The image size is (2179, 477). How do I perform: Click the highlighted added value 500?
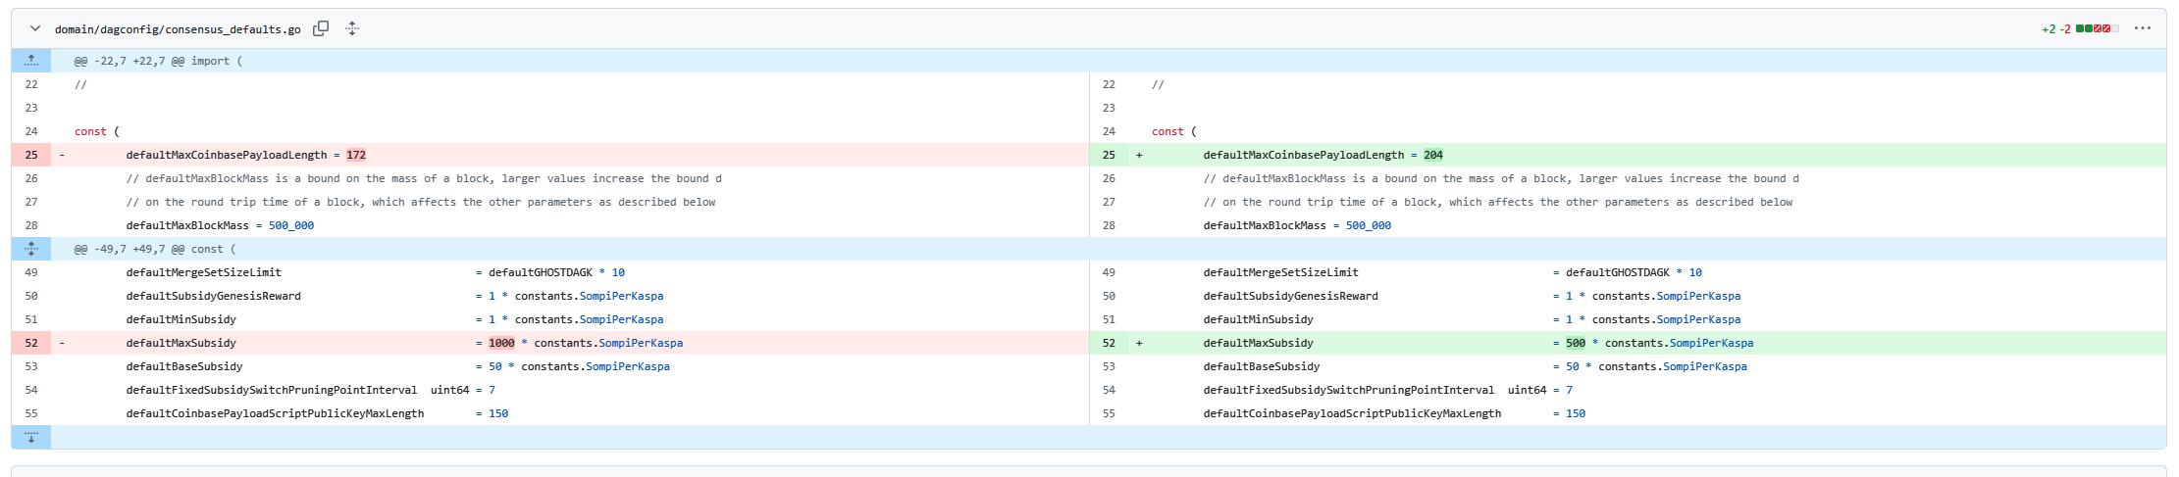(x=1576, y=343)
